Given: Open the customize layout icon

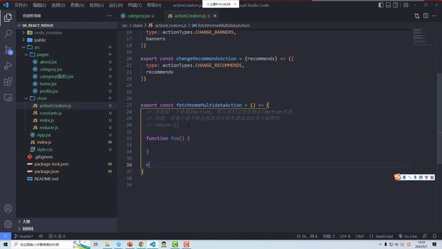Looking at the screenshot, I should (406, 5).
